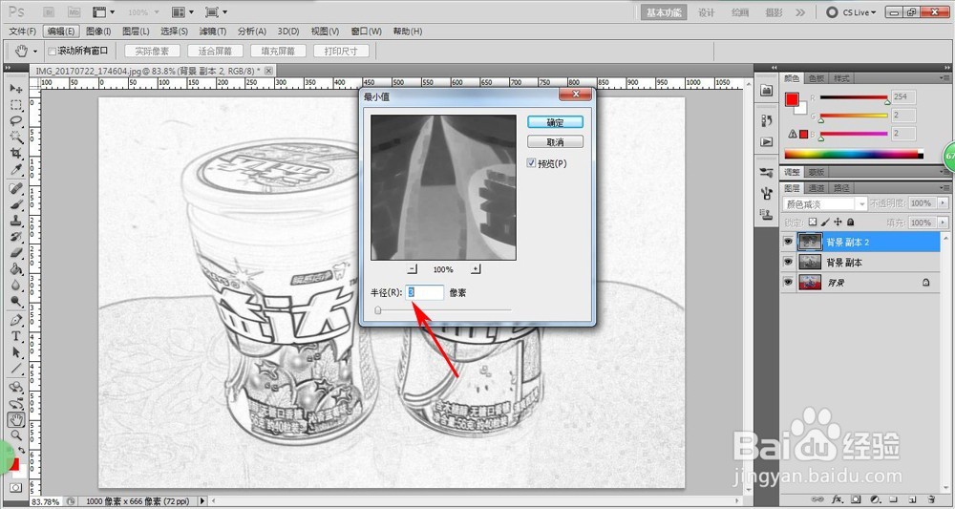The image size is (955, 509).
Task: Select the Eyedropper tool
Action: tap(16, 169)
